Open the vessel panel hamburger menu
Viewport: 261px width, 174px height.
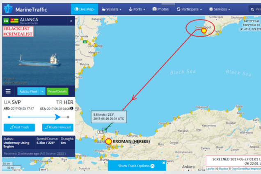[8, 91]
